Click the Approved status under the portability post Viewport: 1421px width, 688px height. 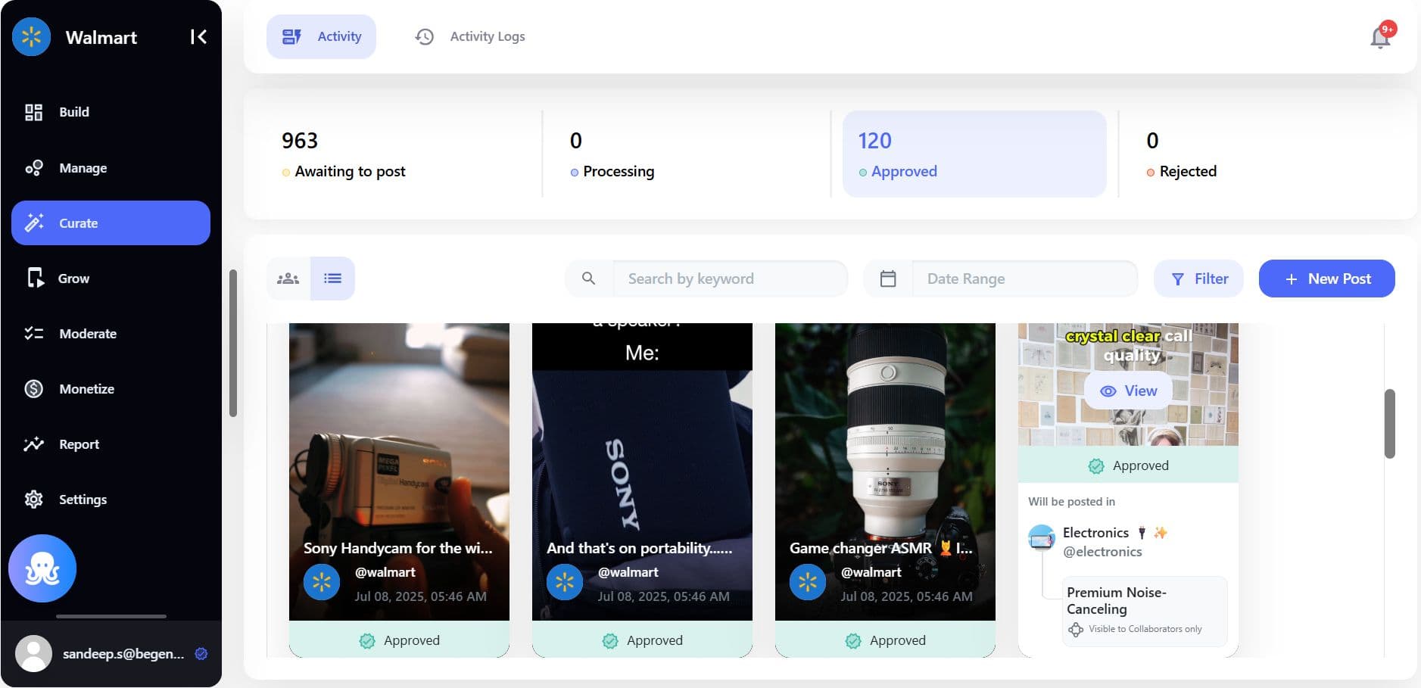(x=642, y=640)
